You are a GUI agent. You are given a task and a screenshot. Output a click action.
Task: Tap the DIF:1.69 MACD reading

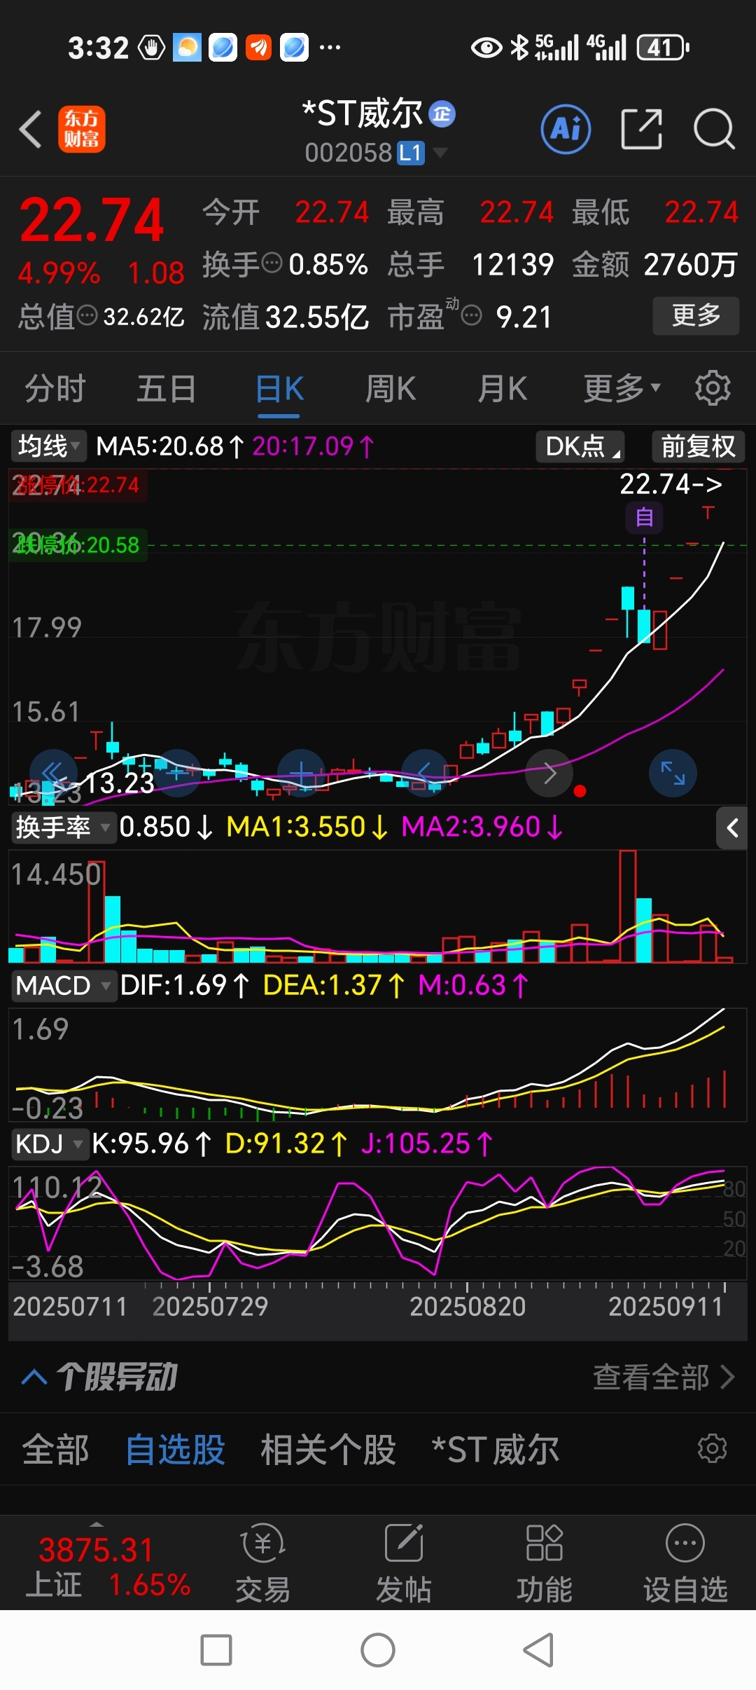click(185, 986)
